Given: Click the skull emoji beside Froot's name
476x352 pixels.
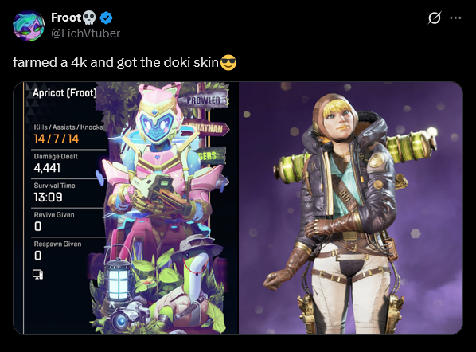Looking at the screenshot, I should coord(89,18).
